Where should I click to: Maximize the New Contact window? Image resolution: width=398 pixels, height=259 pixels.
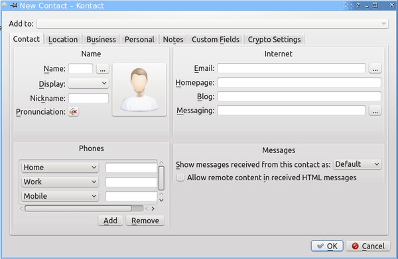click(x=375, y=5)
